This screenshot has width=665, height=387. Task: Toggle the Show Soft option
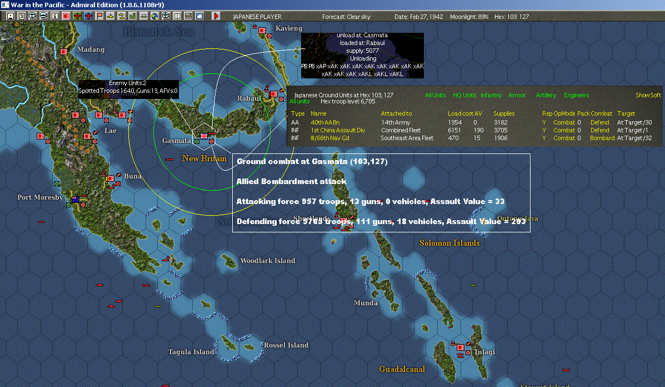pos(648,95)
